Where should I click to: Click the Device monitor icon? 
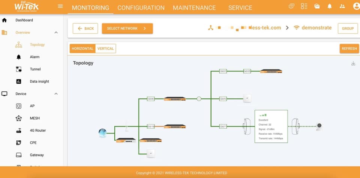[4, 94]
